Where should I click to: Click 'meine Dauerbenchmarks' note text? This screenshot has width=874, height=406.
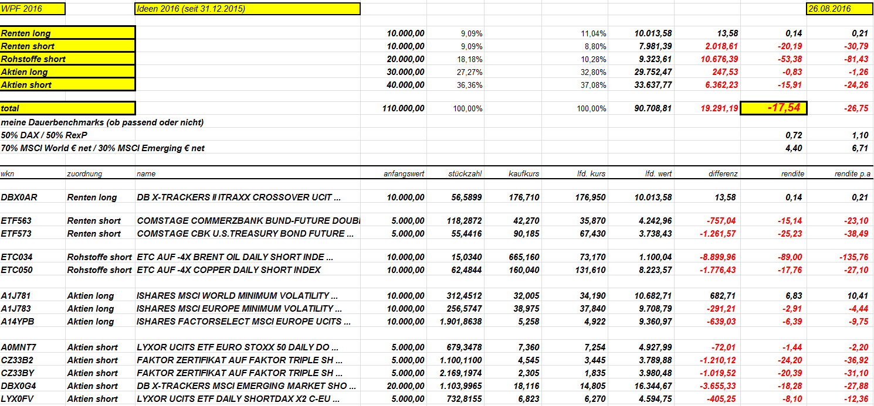(103, 122)
